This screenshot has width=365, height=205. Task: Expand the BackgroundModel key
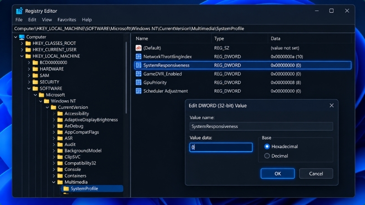(x=54, y=151)
